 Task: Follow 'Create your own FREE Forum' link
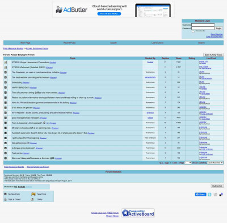[x=105, y=213]
